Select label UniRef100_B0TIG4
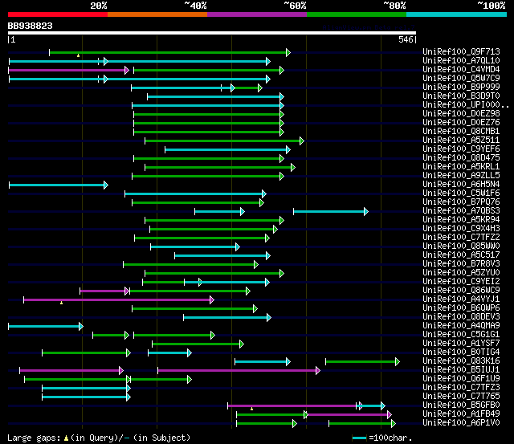 (x=461, y=352)
